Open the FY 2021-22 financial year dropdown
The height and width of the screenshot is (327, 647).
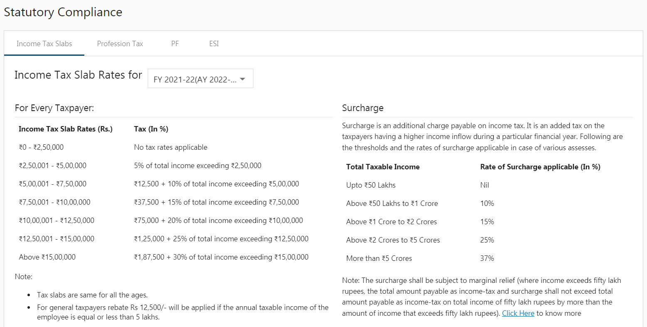coord(200,79)
